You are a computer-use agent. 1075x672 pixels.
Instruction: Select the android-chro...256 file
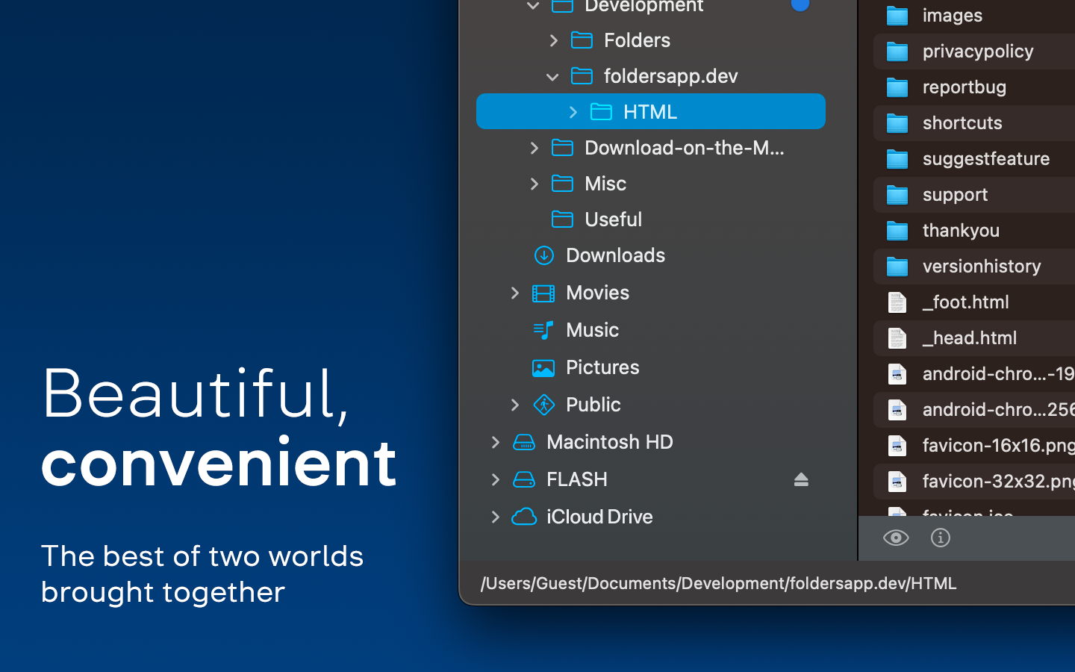pyautogui.click(x=998, y=409)
